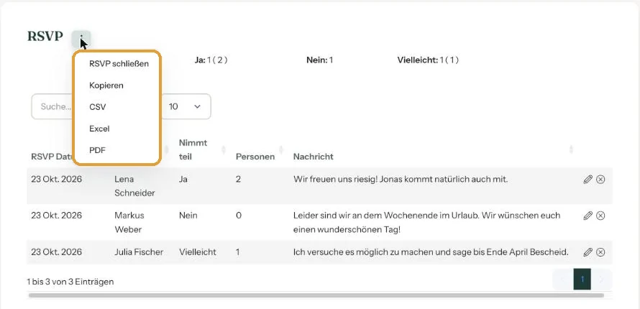Click the Ja: 1 ( 2 ) summary
This screenshot has height=309, width=640.
pos(211,60)
